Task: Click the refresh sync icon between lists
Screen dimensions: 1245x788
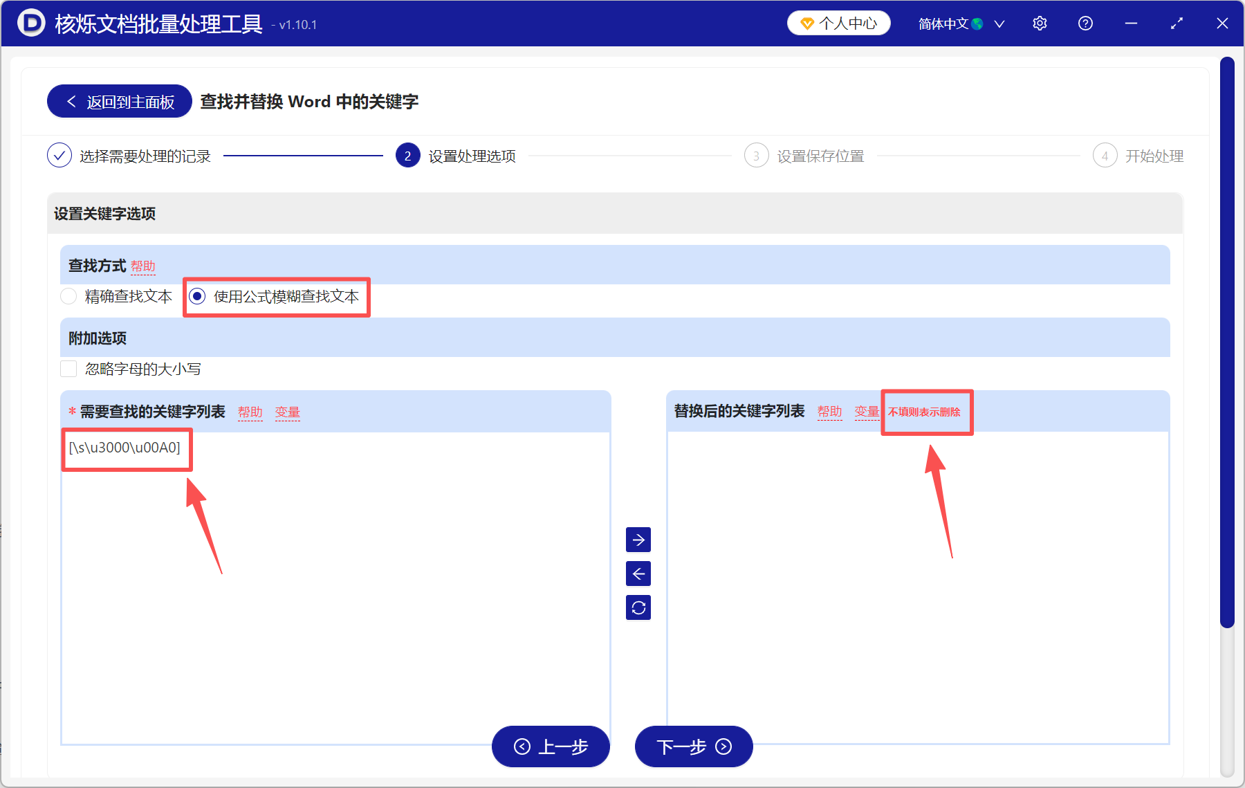Action: (638, 607)
